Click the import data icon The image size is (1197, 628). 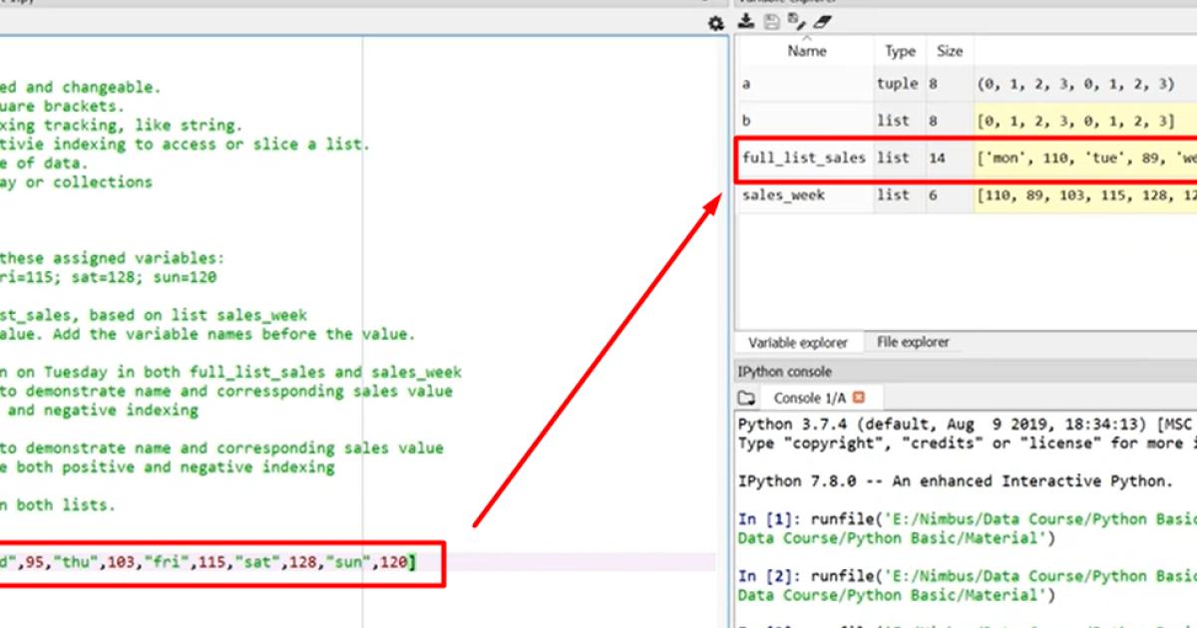click(x=745, y=21)
